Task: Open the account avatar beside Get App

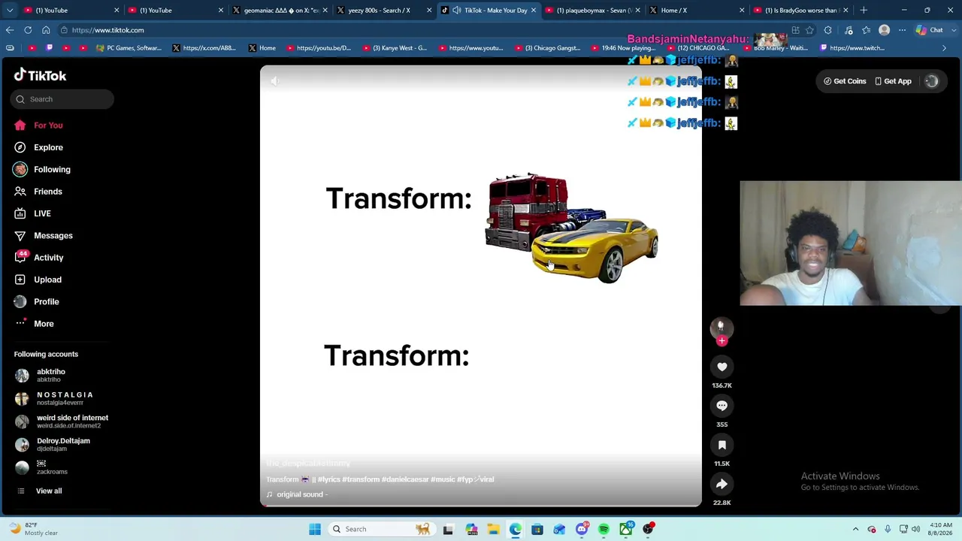Action: coord(932,81)
